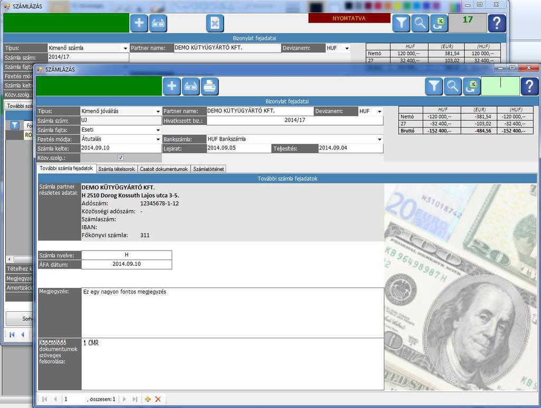Click the Nettó EUR value -381,54

(x=480, y=117)
